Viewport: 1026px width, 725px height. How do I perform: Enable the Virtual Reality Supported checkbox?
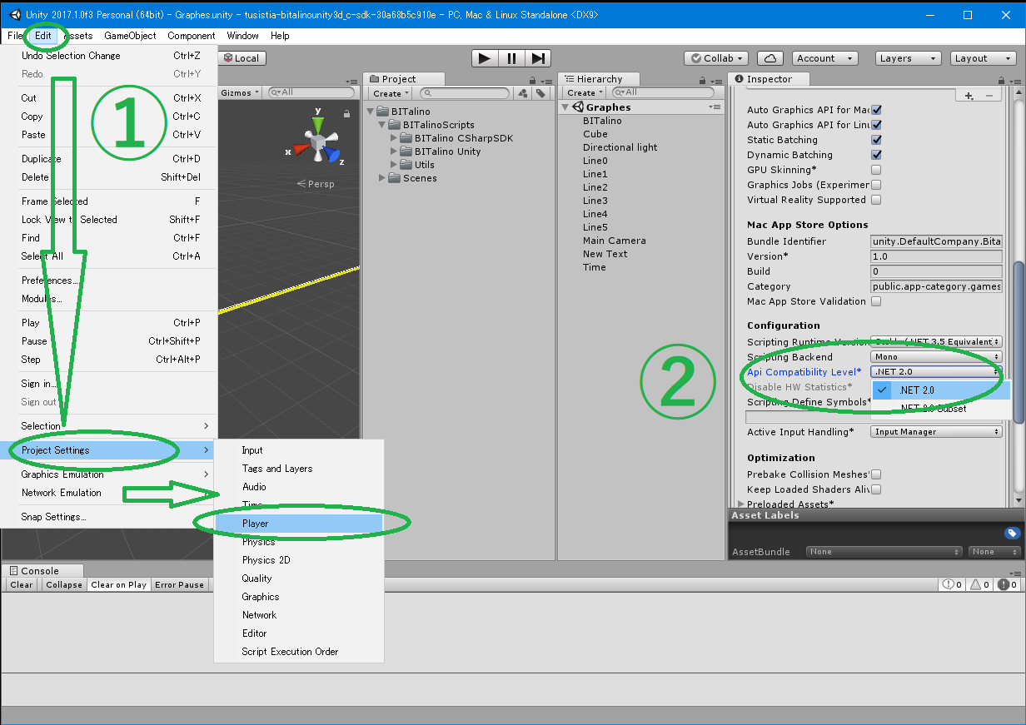pos(876,200)
